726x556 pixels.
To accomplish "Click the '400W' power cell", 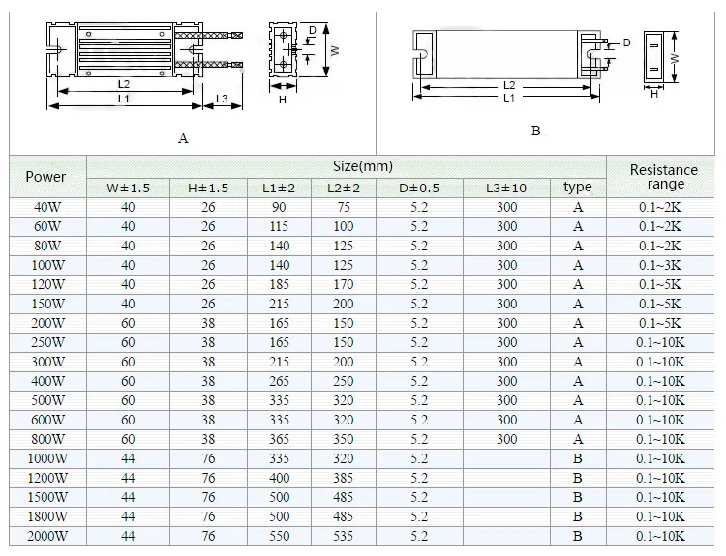I will [x=47, y=382].
